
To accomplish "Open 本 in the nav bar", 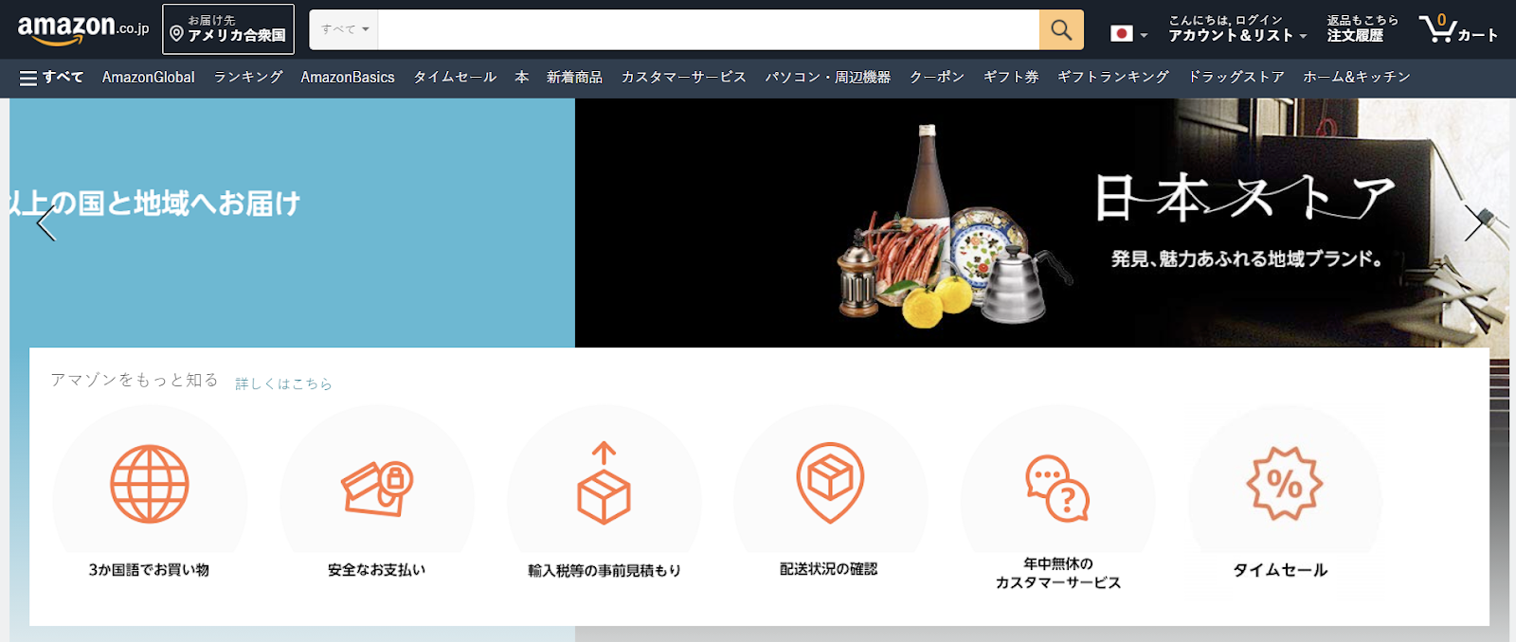I will pyautogui.click(x=522, y=78).
